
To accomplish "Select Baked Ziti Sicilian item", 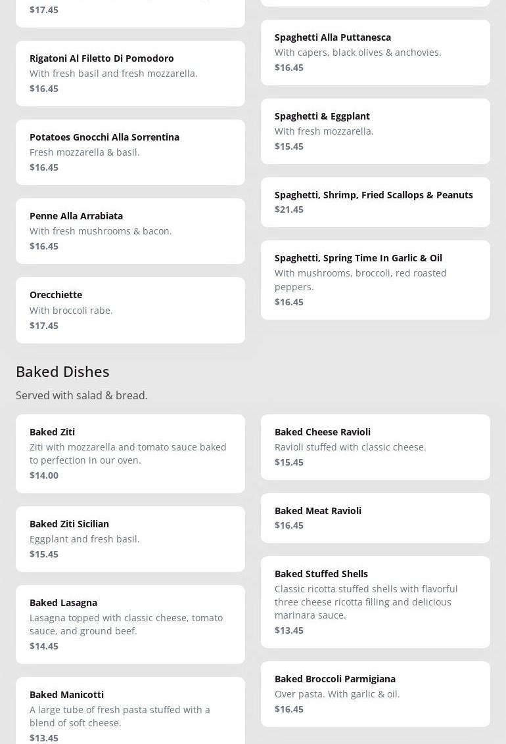I will [130, 538].
